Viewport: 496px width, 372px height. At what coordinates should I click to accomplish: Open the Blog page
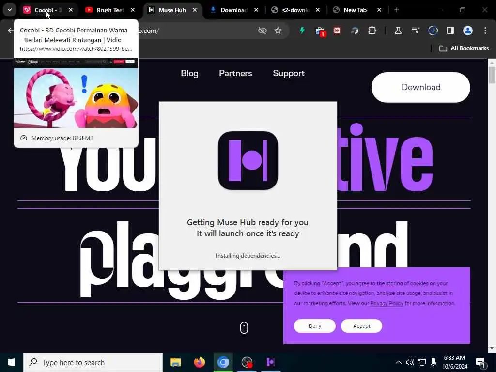pyautogui.click(x=189, y=73)
